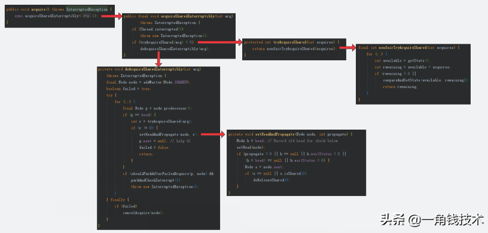Image resolution: width=488 pixels, height=233 pixels.
Task: Click red downward arrow to doAcquireSharedInterruptibly
Action: [x=158, y=59]
